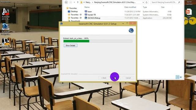Sort files by Date modified column

pos(130,7)
